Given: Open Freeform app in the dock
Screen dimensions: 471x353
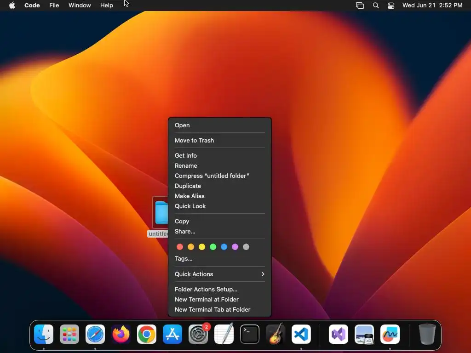Looking at the screenshot, I should 390,334.
